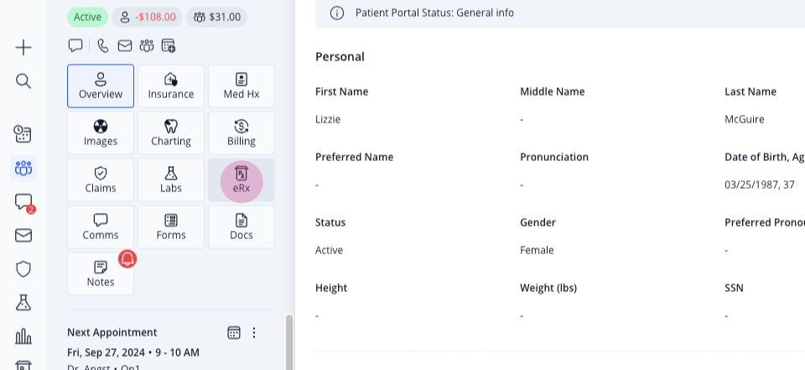This screenshot has width=805, height=370.
Task: Click the Personal section heading
Action: [x=340, y=56]
